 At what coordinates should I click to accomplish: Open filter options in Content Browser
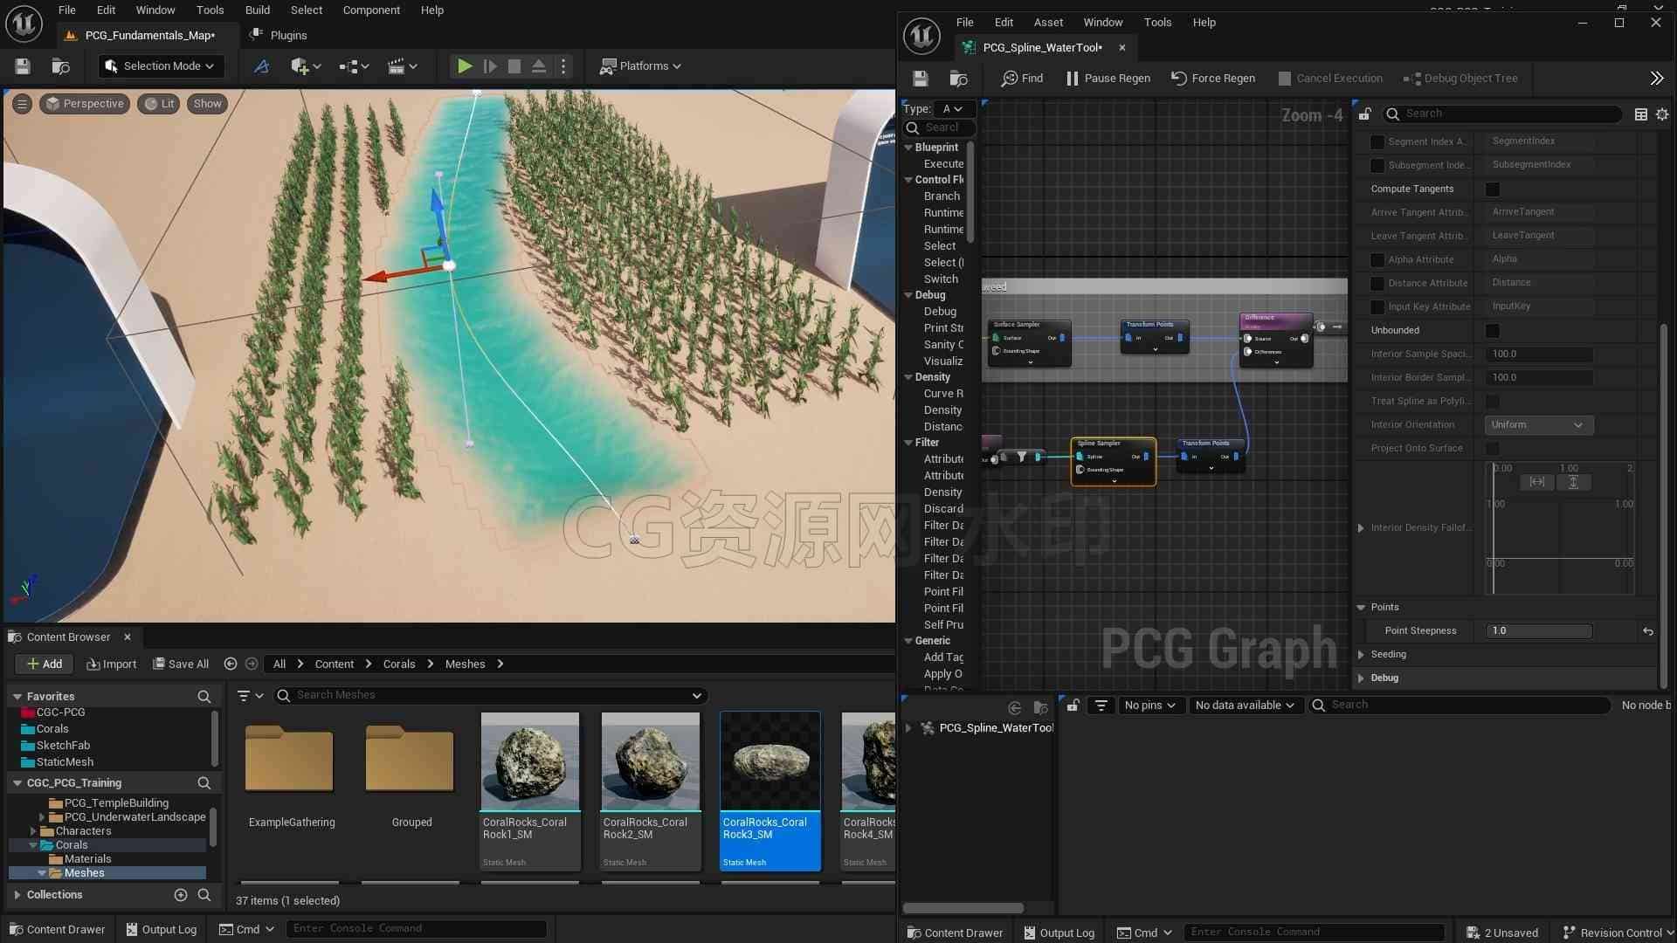[250, 696]
